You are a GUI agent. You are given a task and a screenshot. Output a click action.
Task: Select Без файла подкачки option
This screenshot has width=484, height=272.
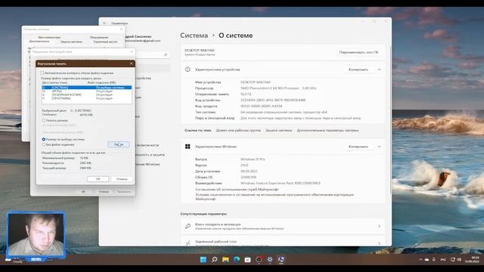click(x=44, y=144)
